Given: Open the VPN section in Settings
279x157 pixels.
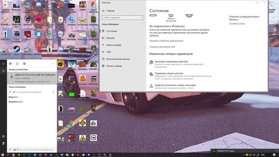Looking at the screenshot, I should (x=109, y=52).
